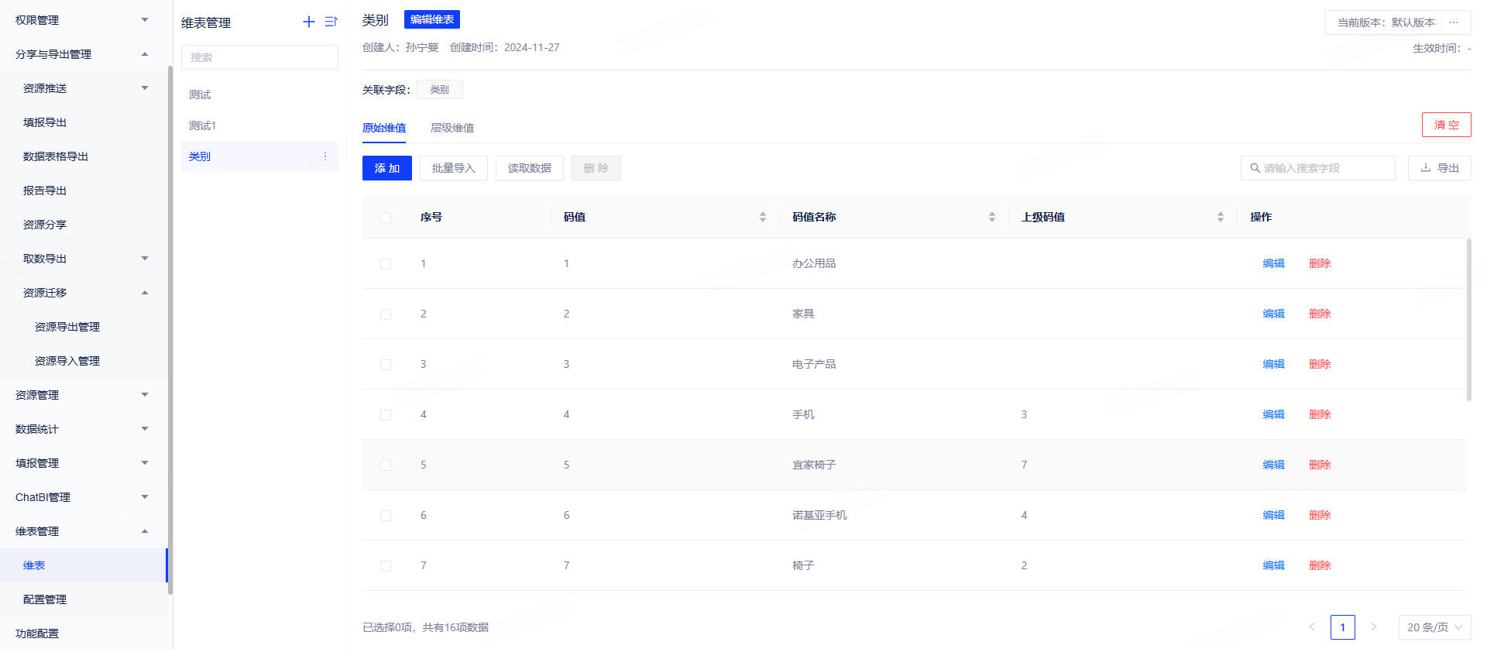Sort by 码值名称 column sort icon
Image resolution: width=1487 pixels, height=649 pixels.
coord(991,217)
